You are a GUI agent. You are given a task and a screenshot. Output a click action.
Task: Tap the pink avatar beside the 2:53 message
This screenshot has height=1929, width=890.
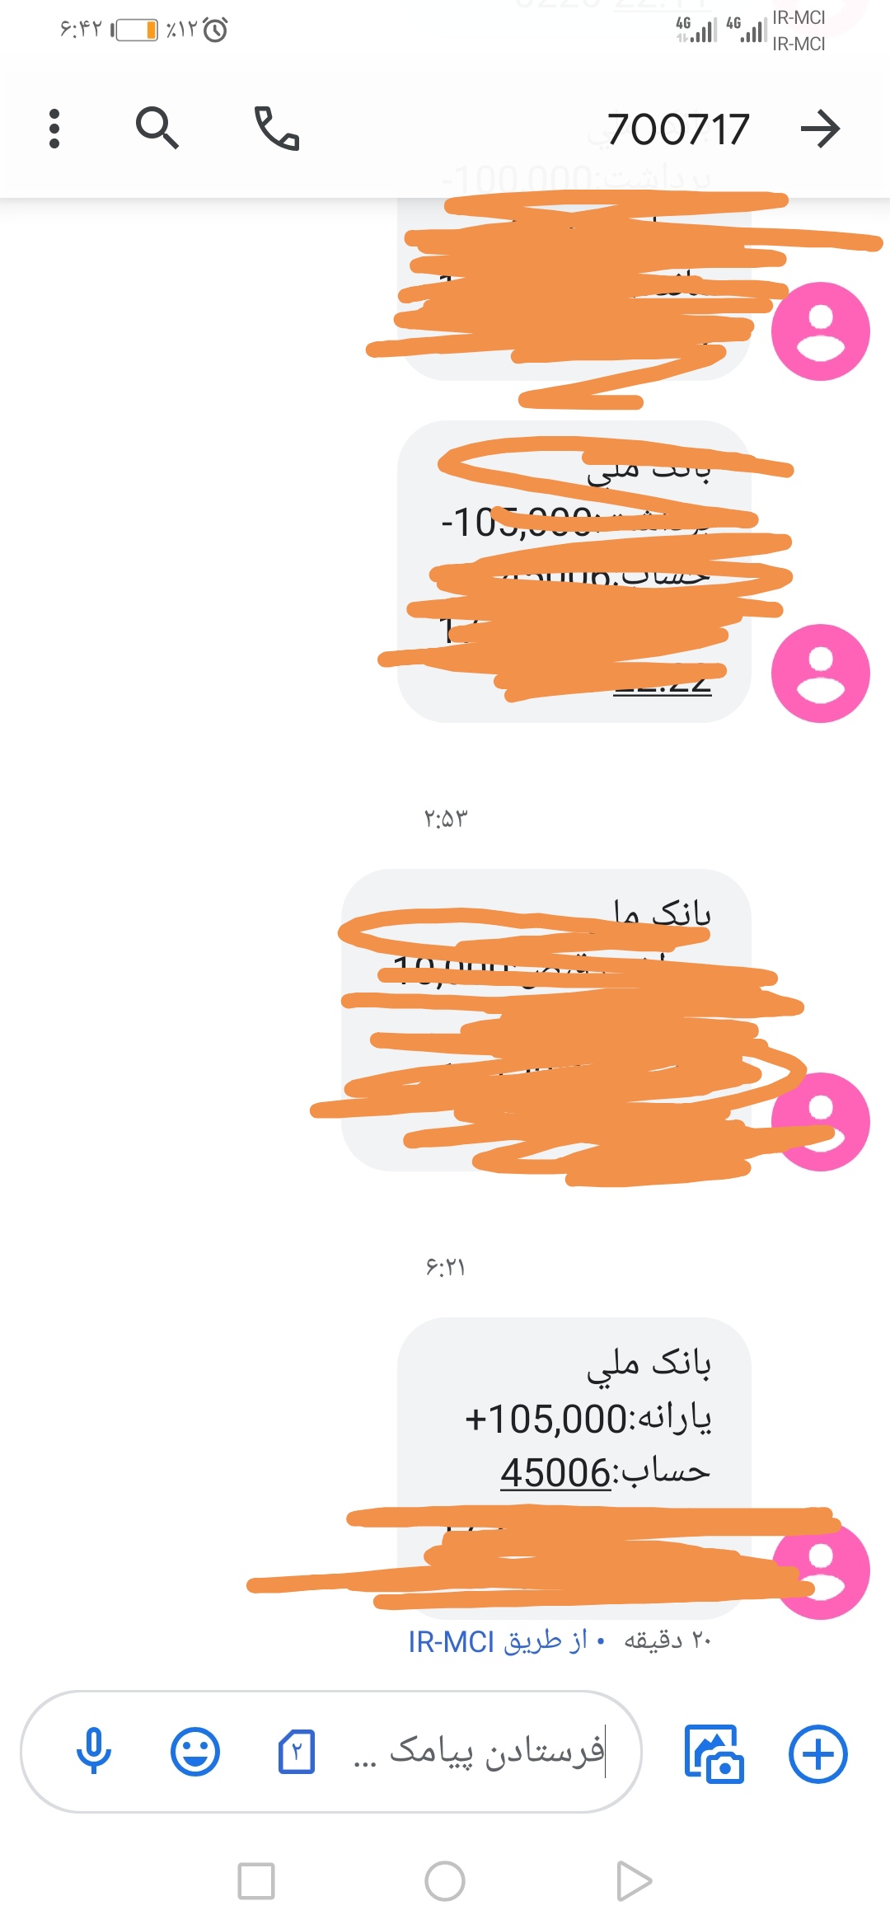[820, 1122]
